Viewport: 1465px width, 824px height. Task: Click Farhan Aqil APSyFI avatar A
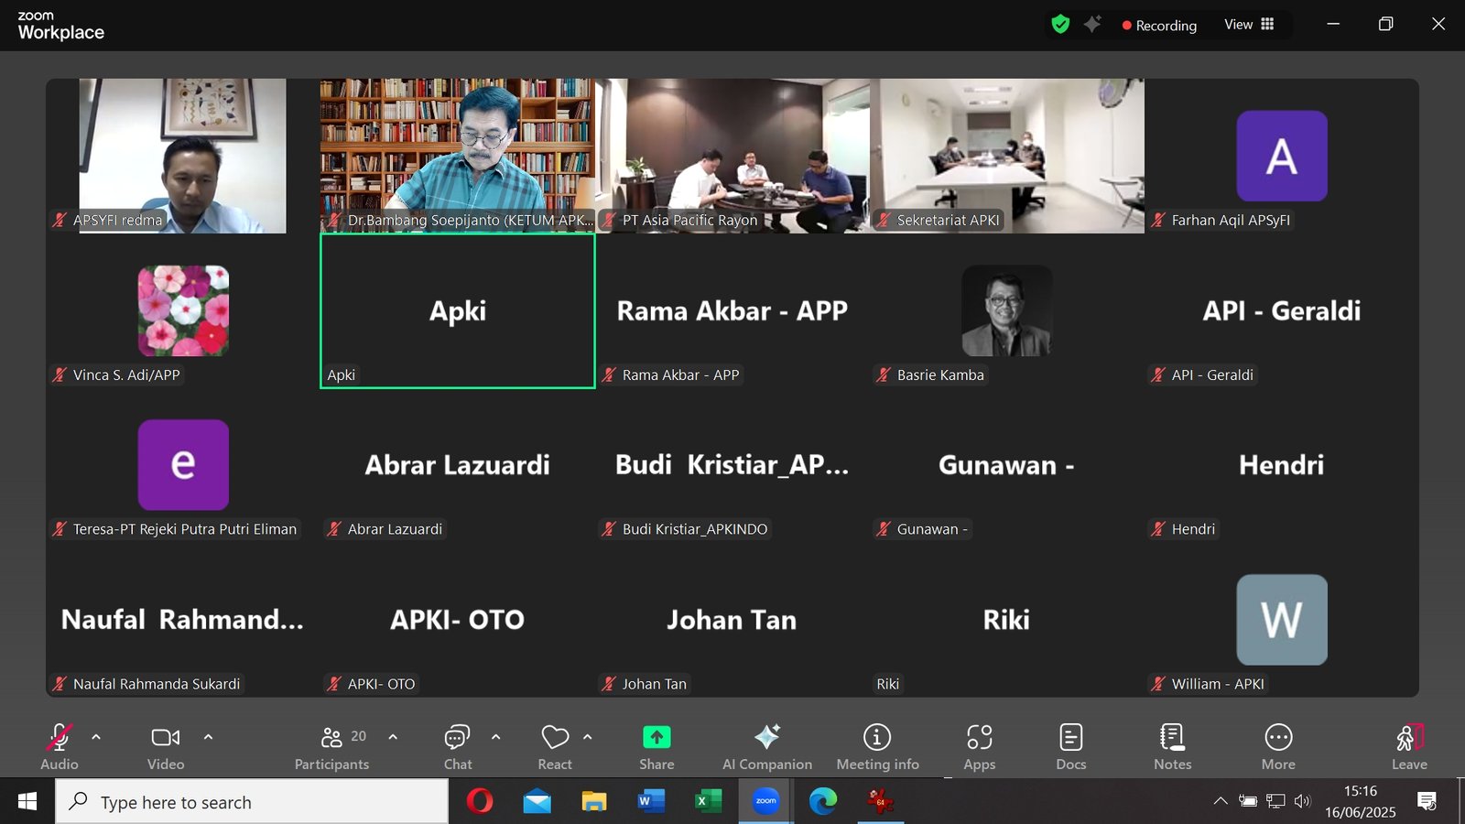1282,156
